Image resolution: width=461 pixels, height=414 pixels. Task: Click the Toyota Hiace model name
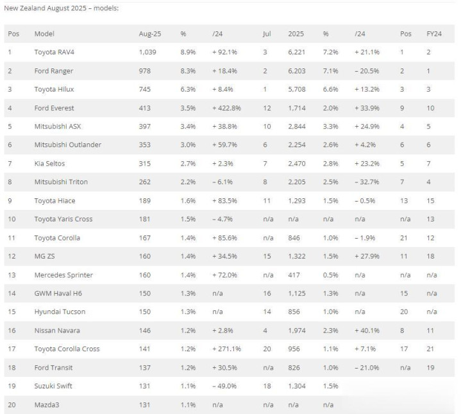tap(54, 201)
